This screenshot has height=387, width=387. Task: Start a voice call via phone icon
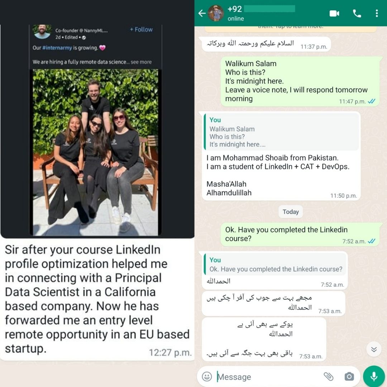[x=357, y=13]
